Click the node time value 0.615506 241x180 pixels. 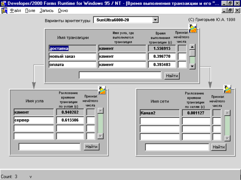pyautogui.click(x=70, y=120)
